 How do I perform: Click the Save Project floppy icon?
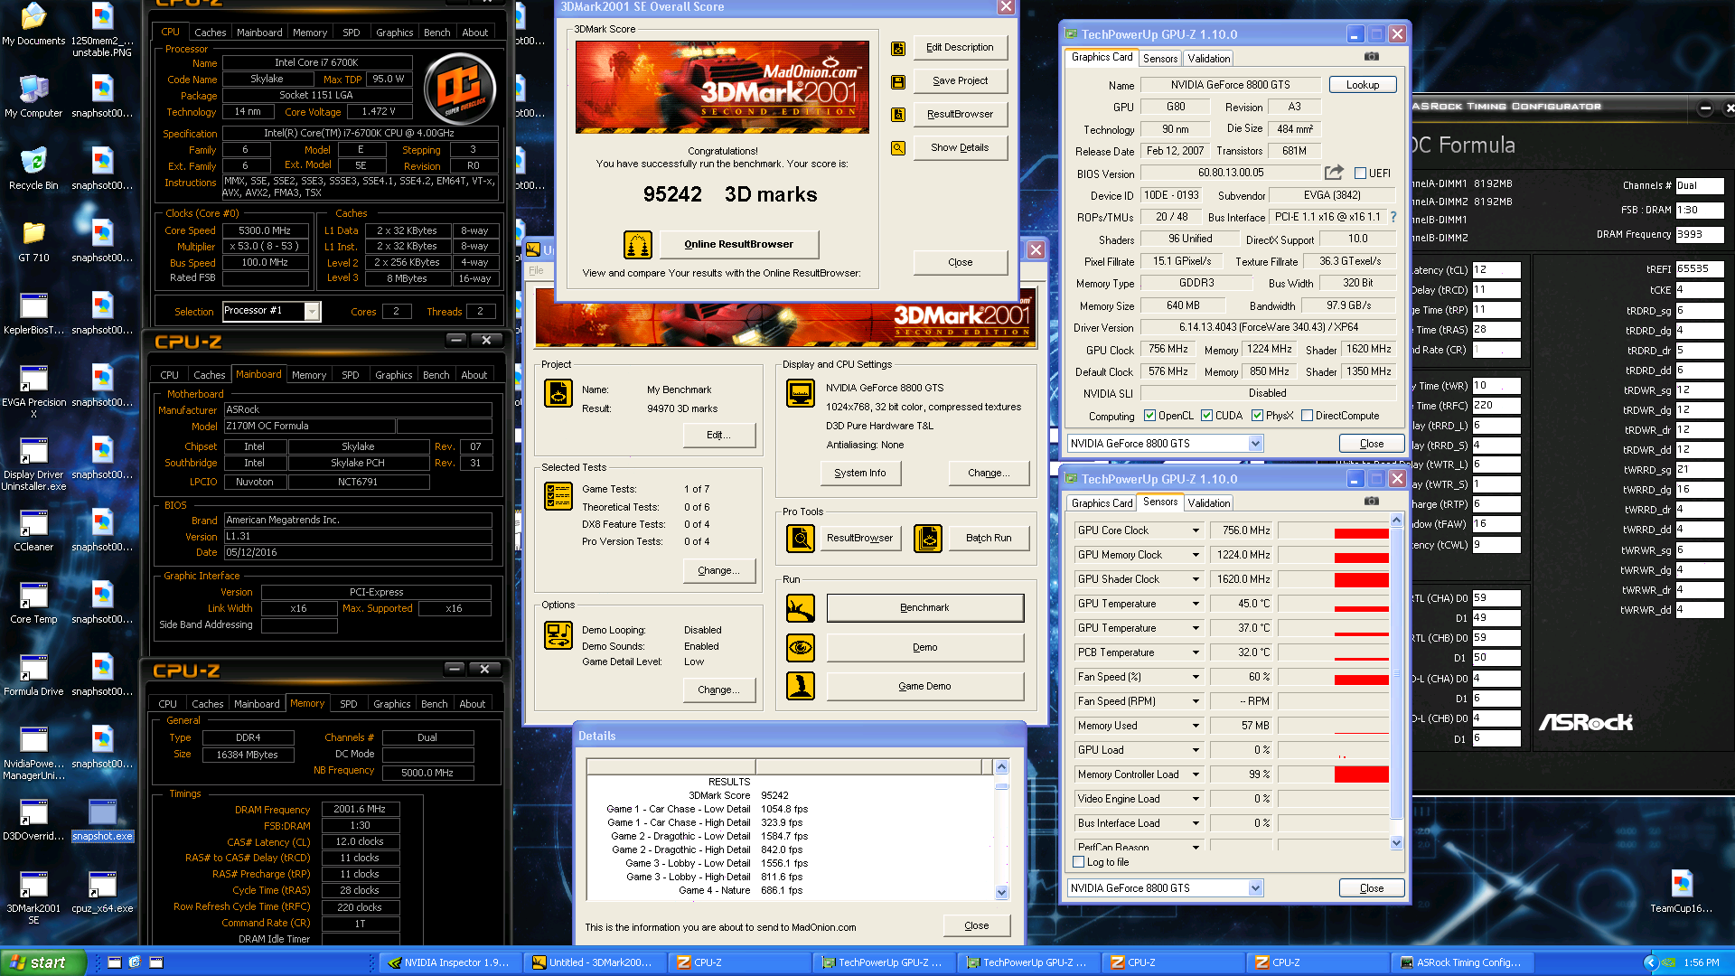point(898,81)
